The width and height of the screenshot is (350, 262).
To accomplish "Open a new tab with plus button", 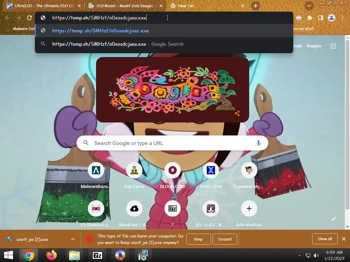I will pyautogui.click(x=256, y=6).
